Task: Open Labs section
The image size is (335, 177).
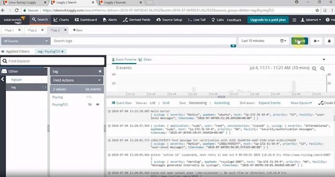Action: coord(217,20)
